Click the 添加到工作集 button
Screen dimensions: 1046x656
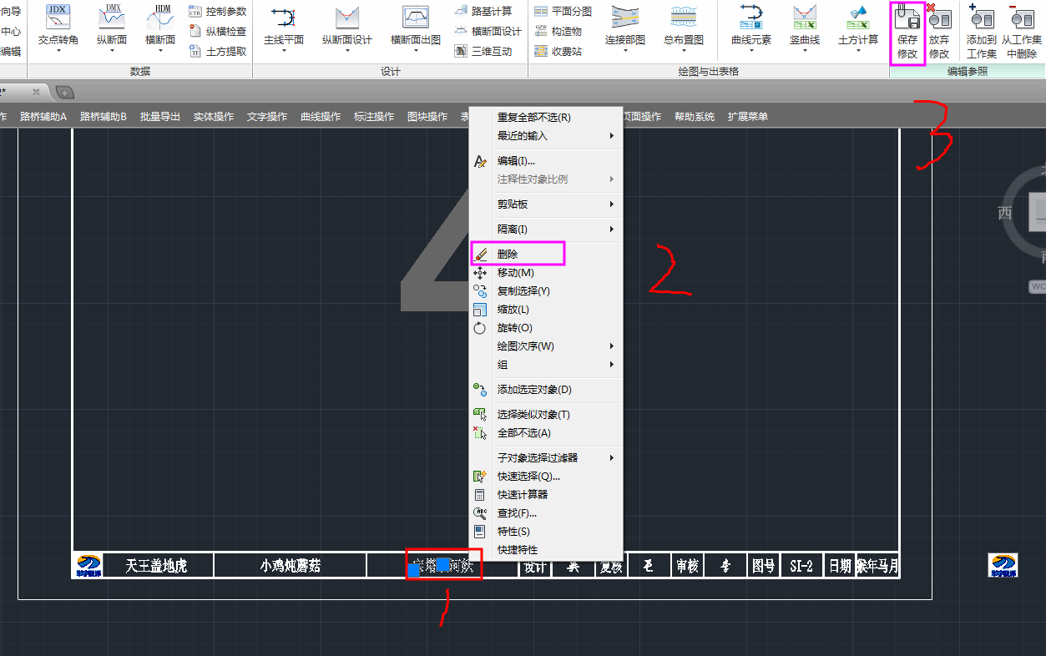point(982,32)
